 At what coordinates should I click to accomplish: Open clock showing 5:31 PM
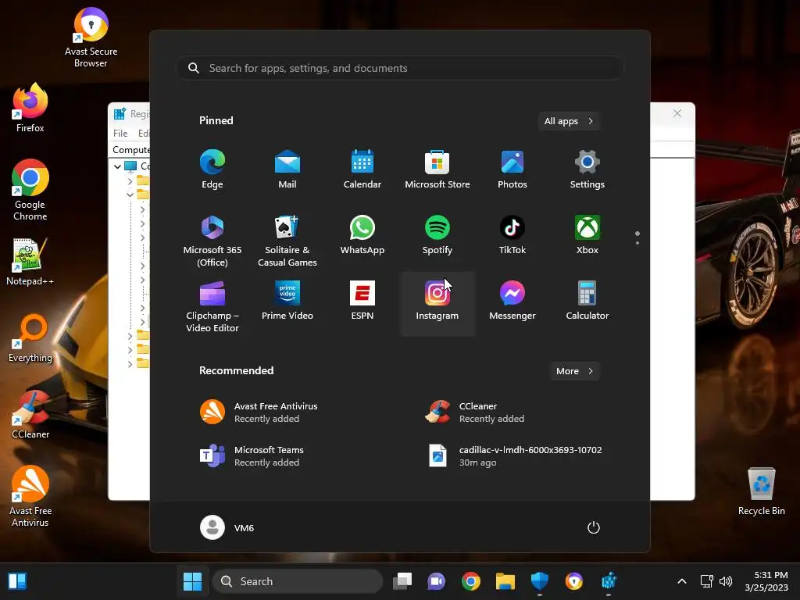click(767, 581)
